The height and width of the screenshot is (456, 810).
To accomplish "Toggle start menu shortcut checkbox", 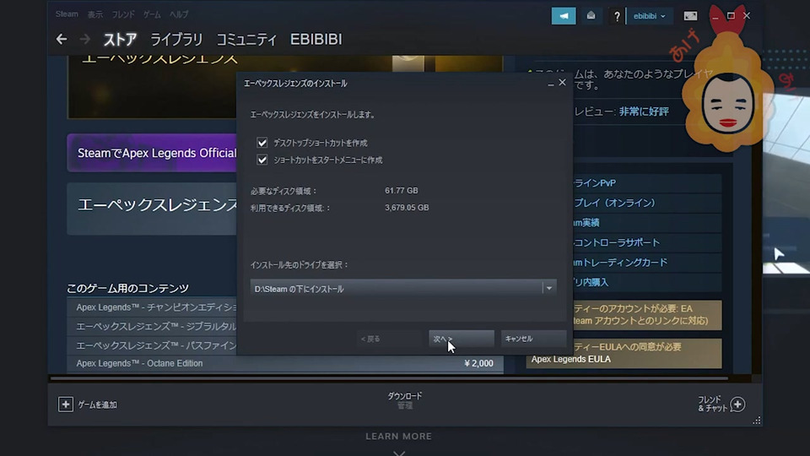I will click(x=262, y=160).
